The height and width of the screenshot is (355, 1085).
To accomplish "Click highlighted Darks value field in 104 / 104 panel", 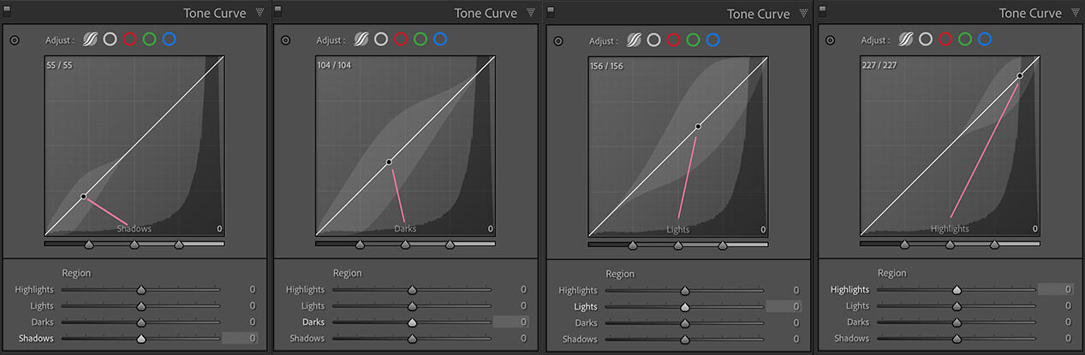I will point(511,322).
